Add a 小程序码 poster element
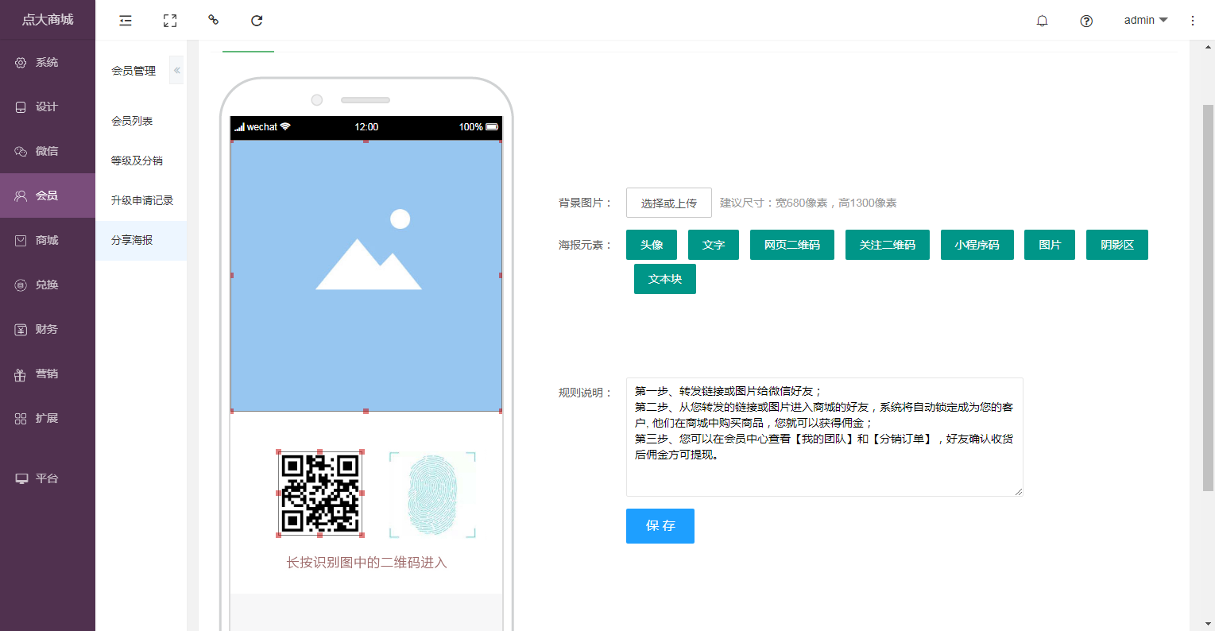Screen dimensions: 1215x631 click(x=977, y=245)
